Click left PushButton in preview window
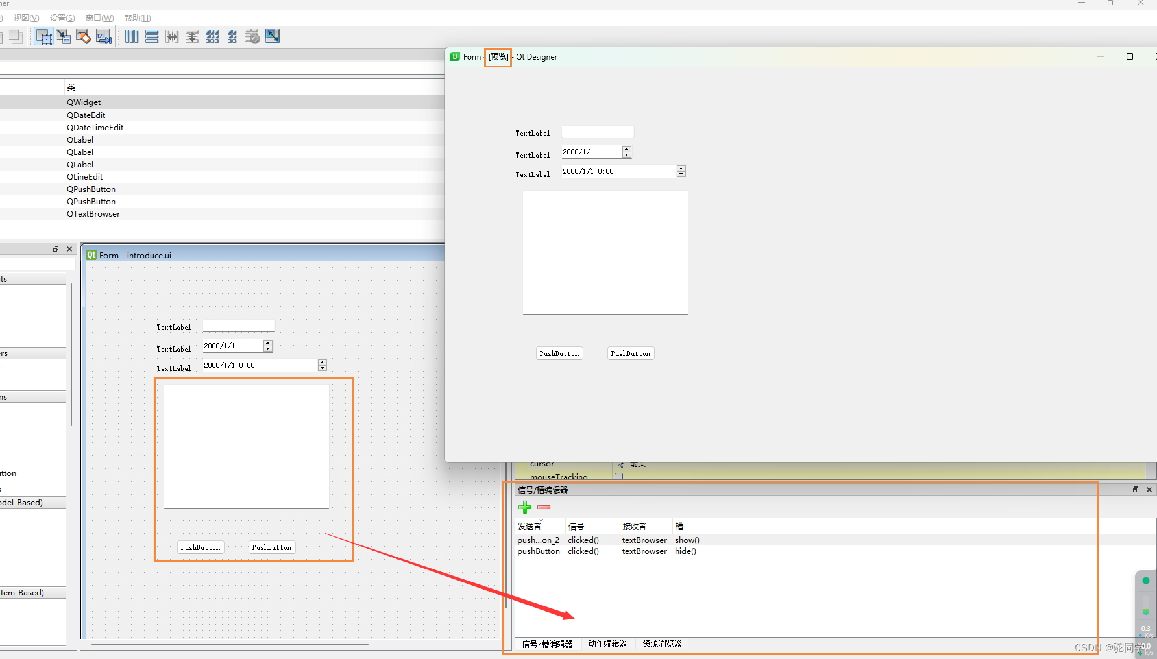 coord(559,353)
